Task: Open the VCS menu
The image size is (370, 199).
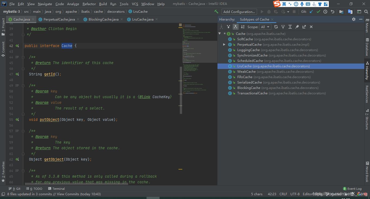Action: 135,4
